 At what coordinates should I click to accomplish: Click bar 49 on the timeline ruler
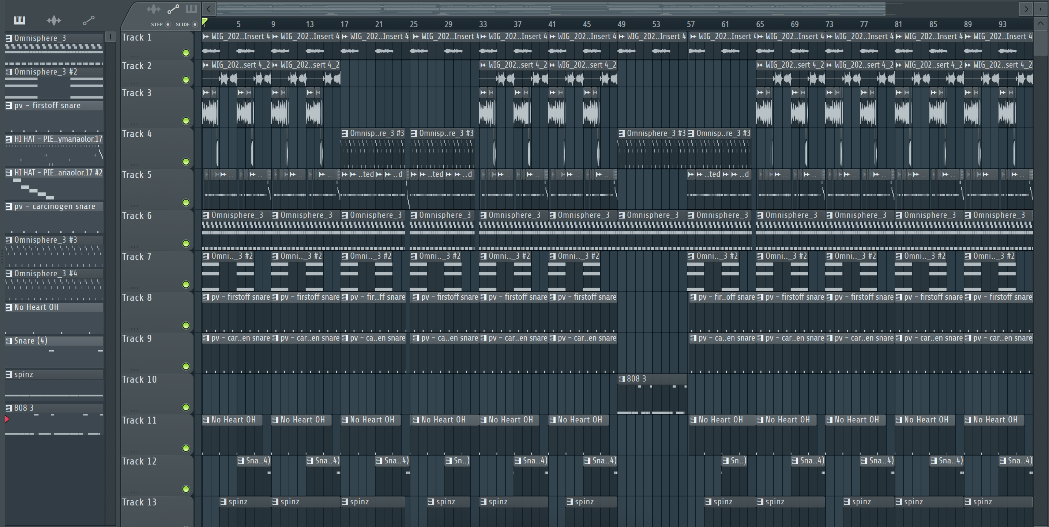(621, 24)
